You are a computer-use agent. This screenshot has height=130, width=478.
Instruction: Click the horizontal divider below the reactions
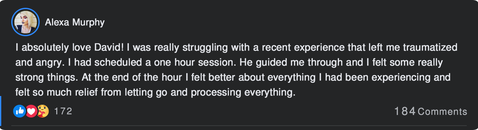click(x=239, y=126)
